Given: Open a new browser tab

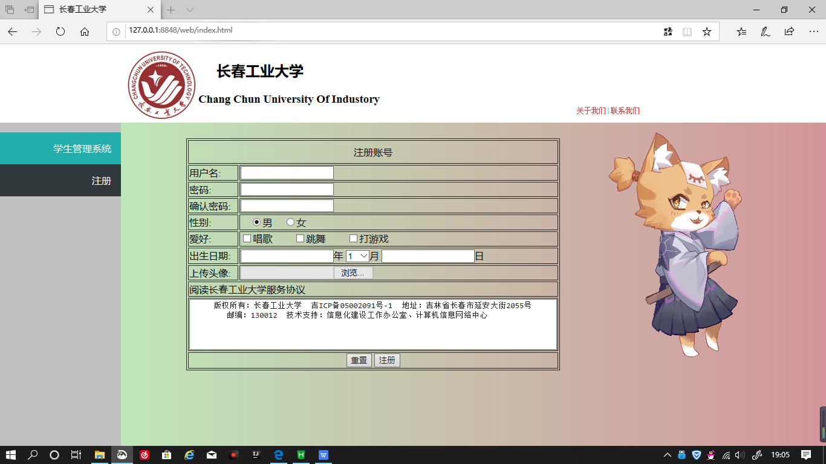Looking at the screenshot, I should (171, 10).
